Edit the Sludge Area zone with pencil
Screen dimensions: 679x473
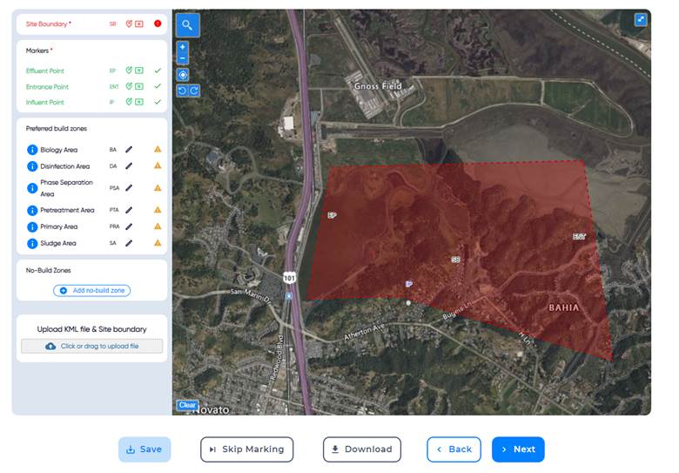[x=129, y=243]
